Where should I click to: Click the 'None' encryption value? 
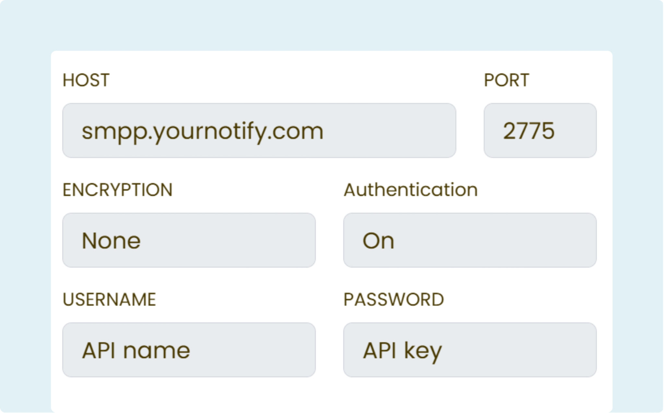[111, 241]
